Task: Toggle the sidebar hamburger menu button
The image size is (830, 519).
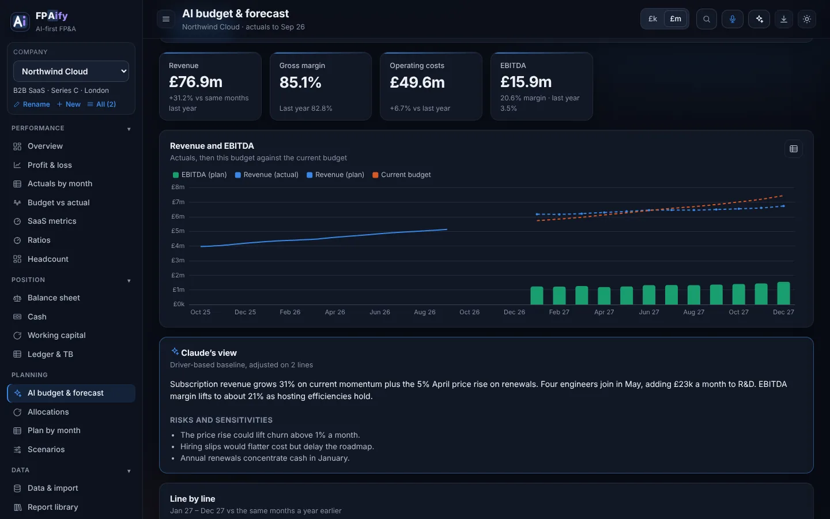Action: click(x=166, y=19)
